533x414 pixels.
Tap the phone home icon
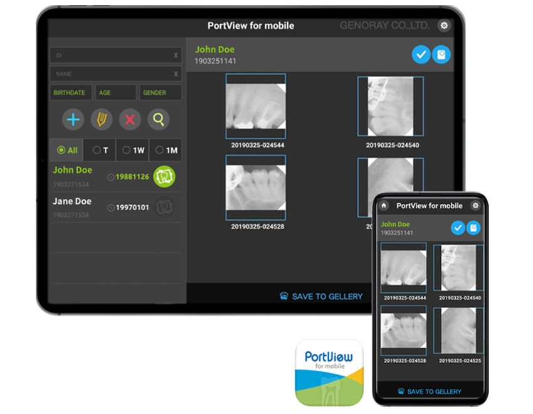point(384,205)
